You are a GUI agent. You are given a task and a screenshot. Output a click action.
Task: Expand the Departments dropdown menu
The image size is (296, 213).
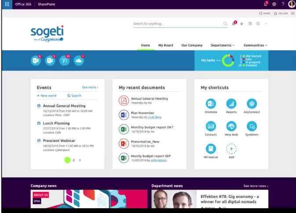(x=223, y=45)
